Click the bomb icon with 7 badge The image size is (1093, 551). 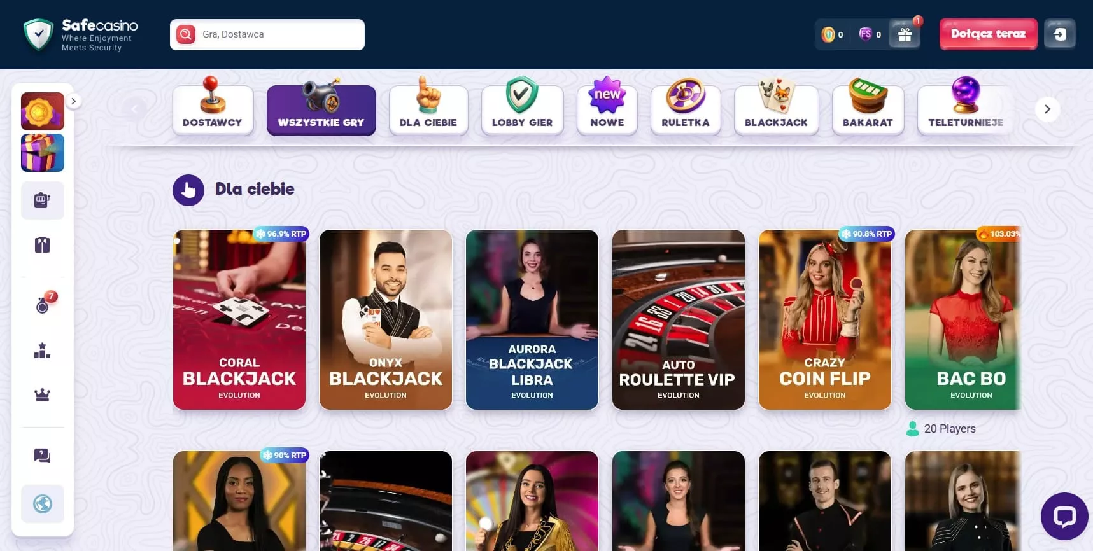[44, 303]
